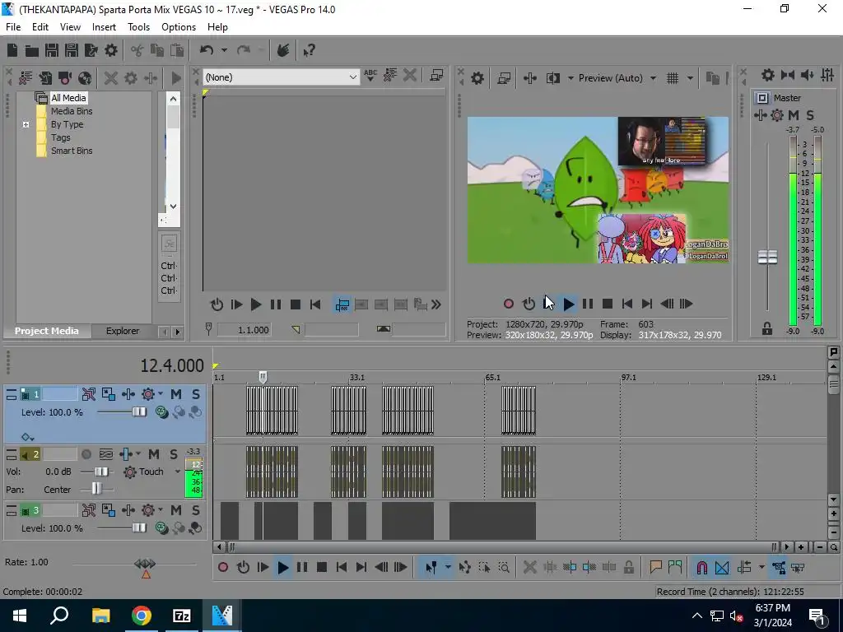843x632 pixels.
Task: Switch to the Explorer tab
Action: [x=123, y=331]
